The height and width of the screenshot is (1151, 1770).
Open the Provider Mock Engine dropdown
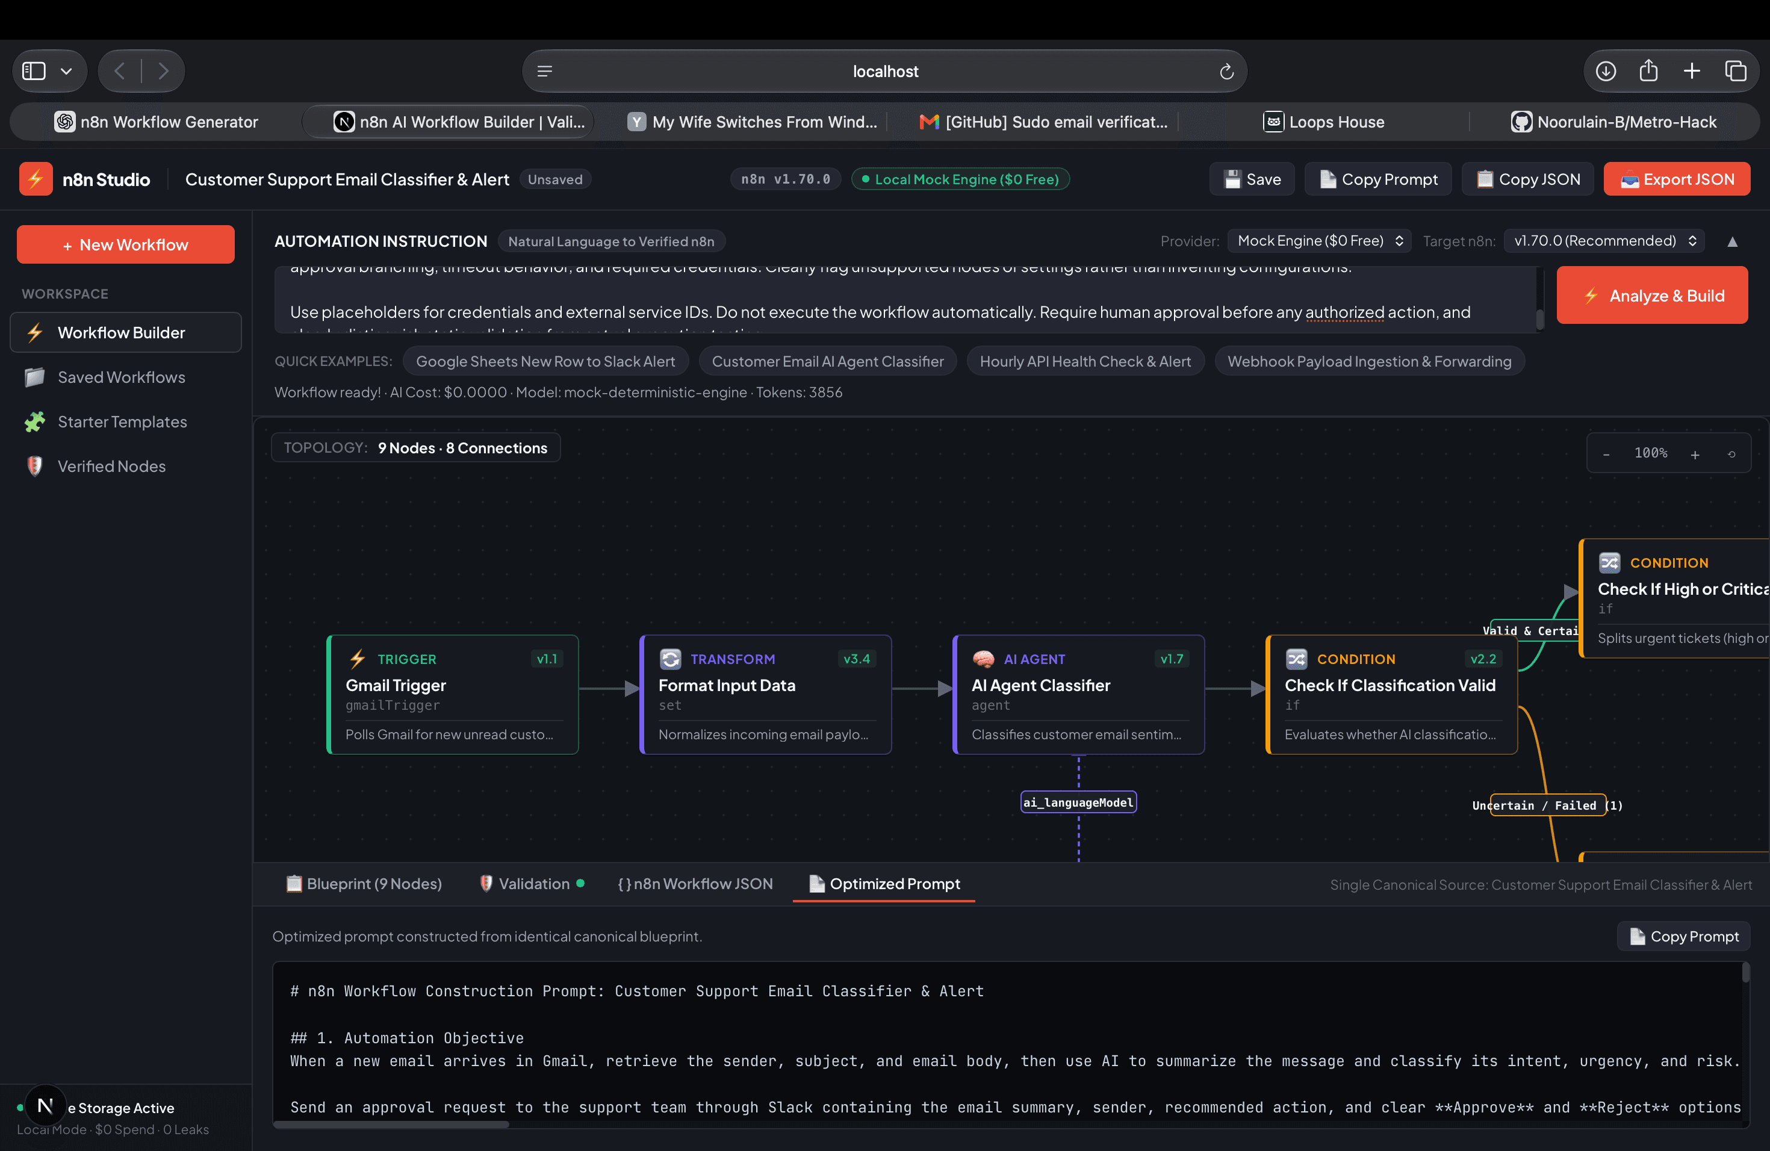(x=1319, y=241)
